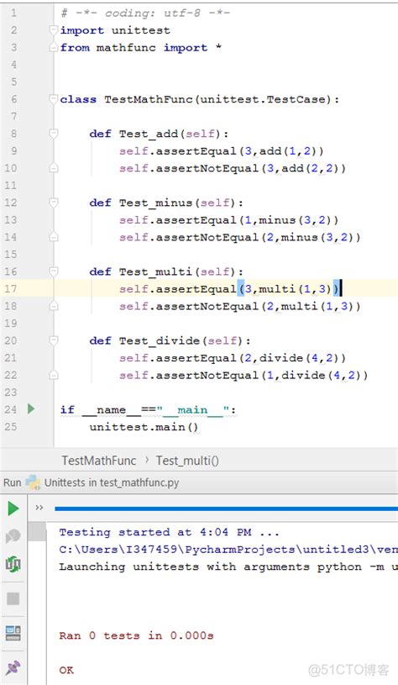The image size is (398, 685).
Task: Click 'unittest.TestCase' in class declaration
Action: (263, 99)
